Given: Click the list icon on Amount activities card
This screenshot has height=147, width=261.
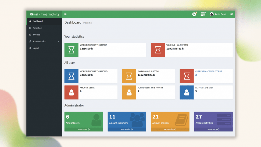Looking at the screenshot, I should [x=224, y=120].
